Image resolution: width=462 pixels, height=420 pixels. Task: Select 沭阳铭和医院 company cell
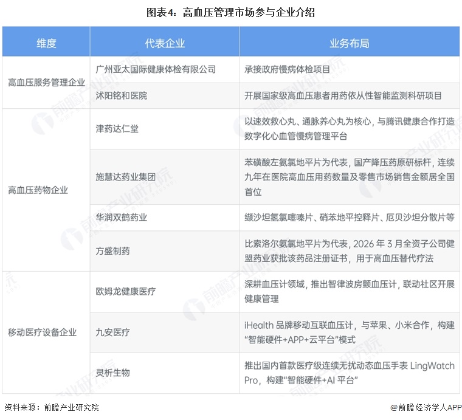(165, 95)
